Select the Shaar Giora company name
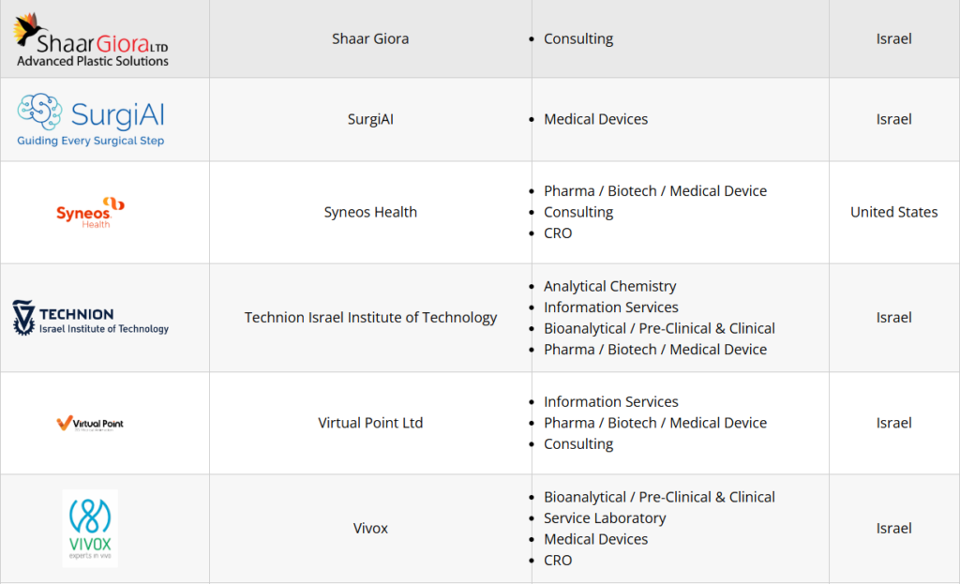The image size is (960, 584). (x=370, y=38)
